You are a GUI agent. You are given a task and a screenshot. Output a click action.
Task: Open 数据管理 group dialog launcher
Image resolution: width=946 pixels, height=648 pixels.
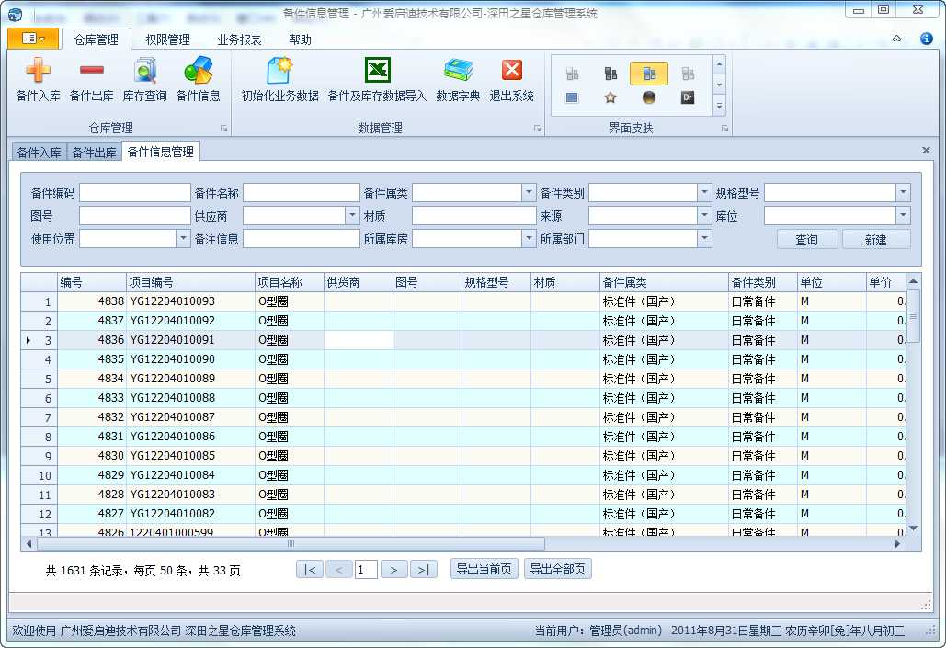pos(537,129)
